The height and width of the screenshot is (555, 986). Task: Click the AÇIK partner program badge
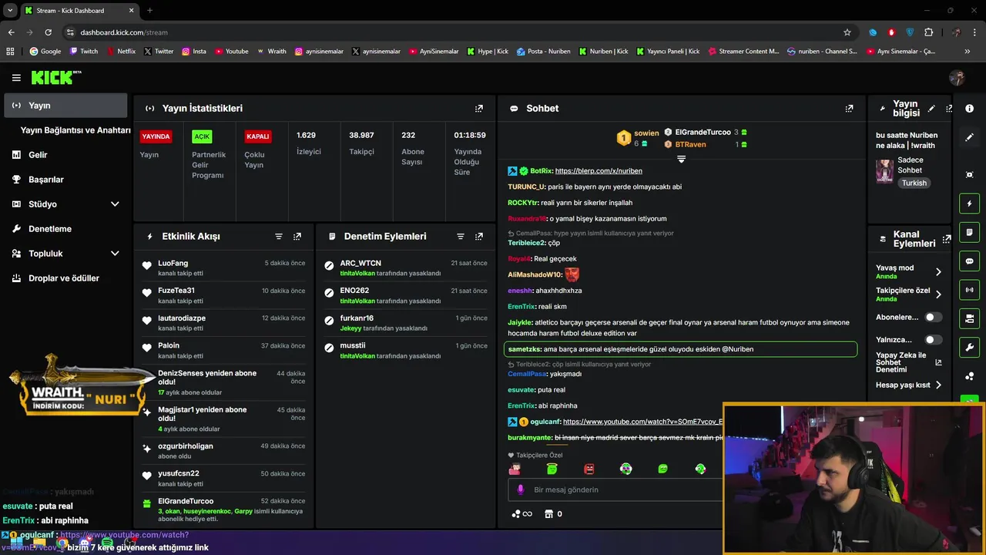point(202,136)
